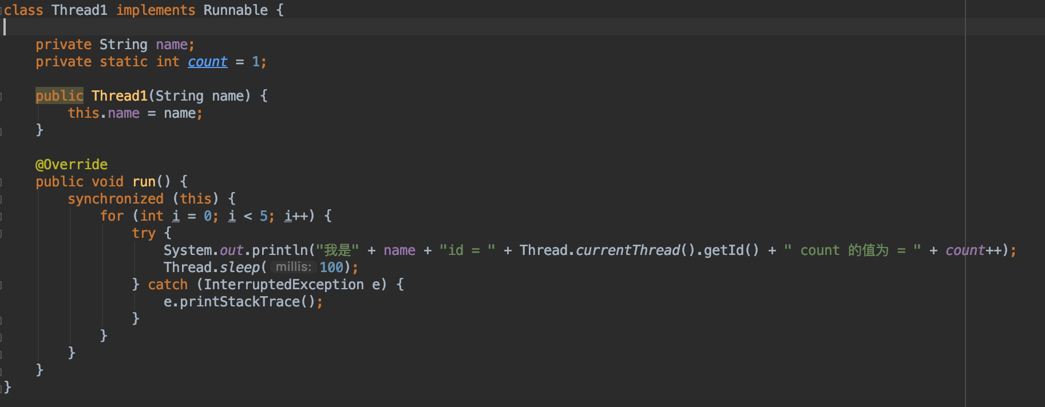The height and width of the screenshot is (407, 1045).
Task: Place cursor in this.name assignment
Action: 124,113
